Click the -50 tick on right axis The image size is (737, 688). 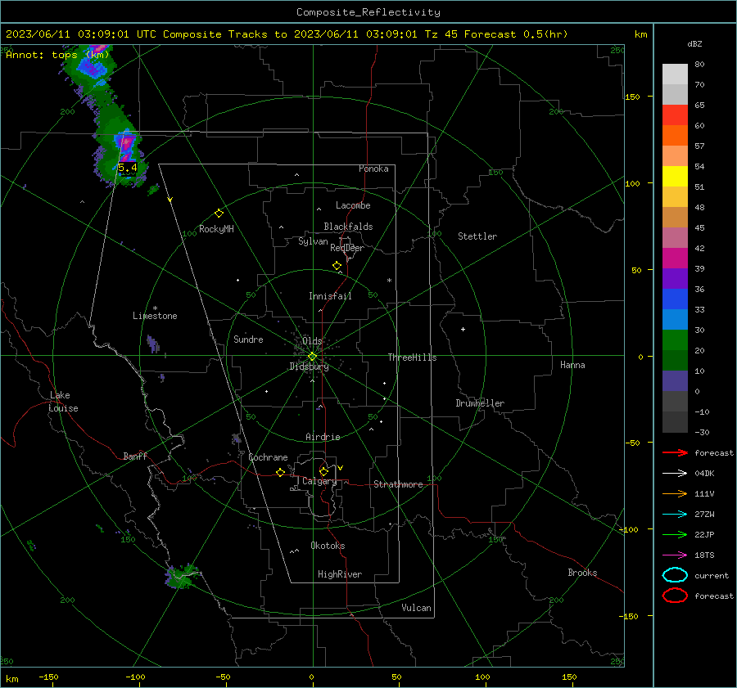[x=631, y=443]
